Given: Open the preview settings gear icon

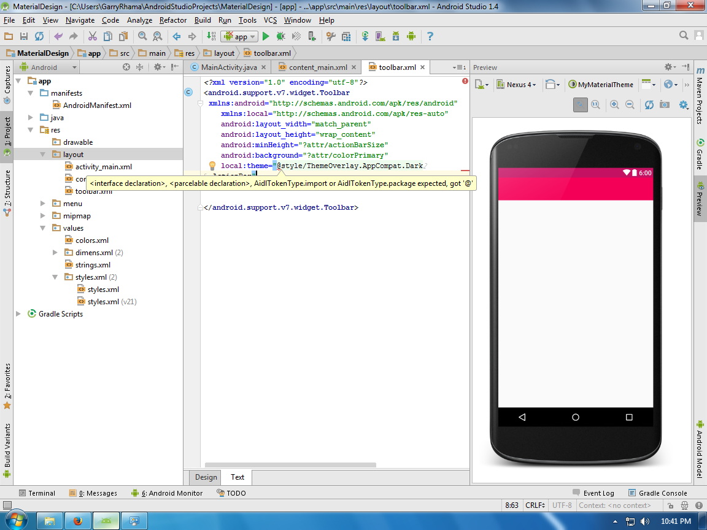Looking at the screenshot, I should pyautogui.click(x=683, y=105).
